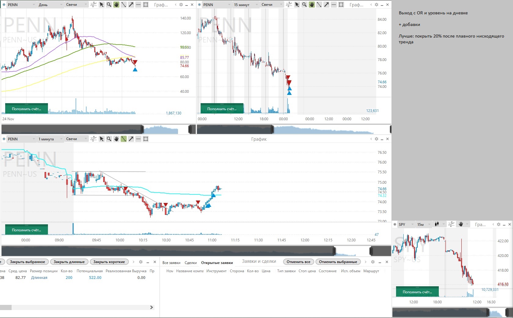Switch to Все заявки tab
Image resolution: width=513 pixels, height=318 pixels.
pyautogui.click(x=171, y=262)
